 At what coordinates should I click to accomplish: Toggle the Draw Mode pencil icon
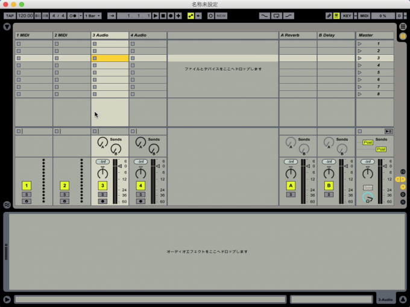(x=329, y=16)
